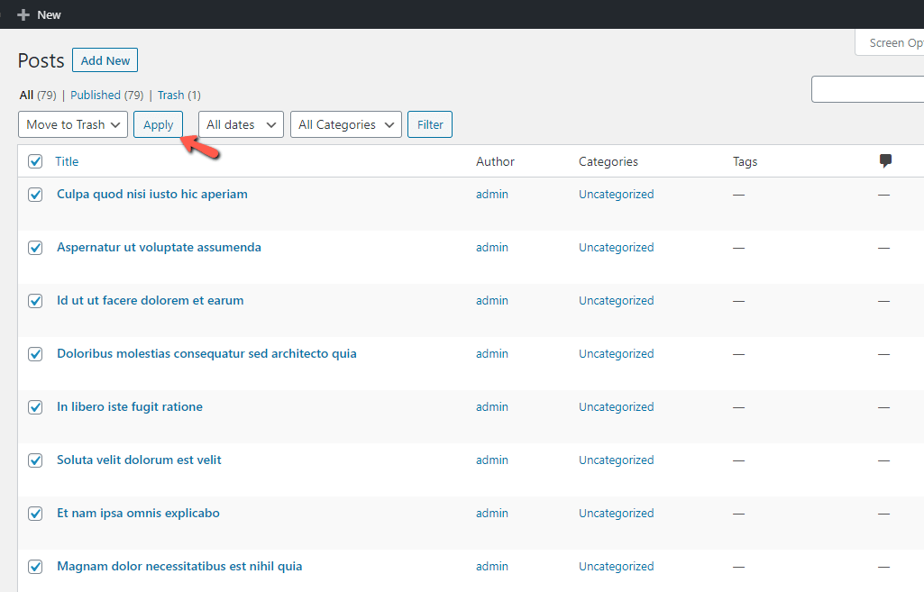
Task: Click the Filter button
Action: coord(430,124)
